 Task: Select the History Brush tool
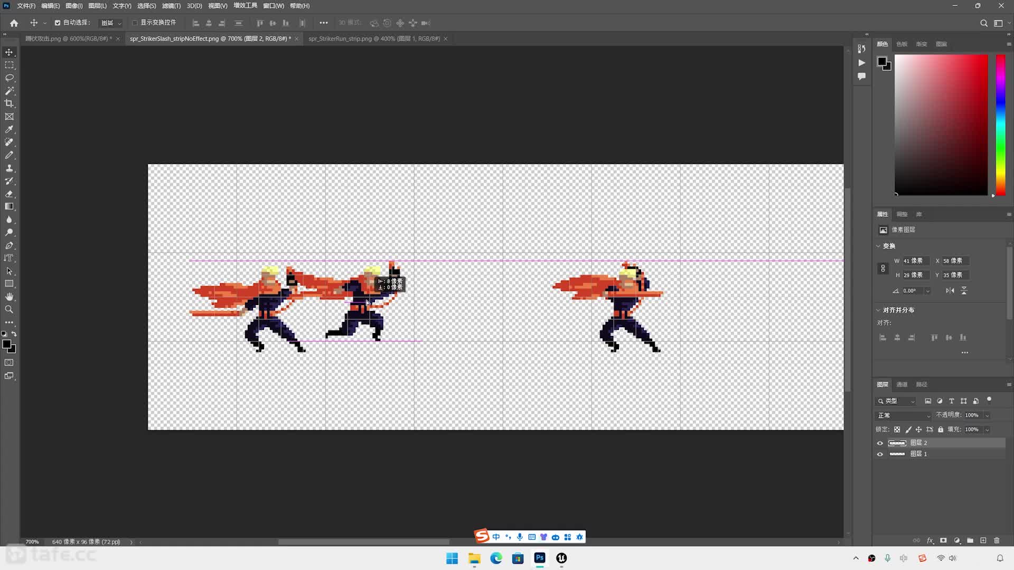point(9,181)
